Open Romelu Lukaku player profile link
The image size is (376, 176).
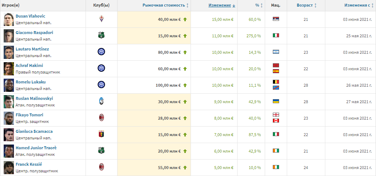(30, 82)
